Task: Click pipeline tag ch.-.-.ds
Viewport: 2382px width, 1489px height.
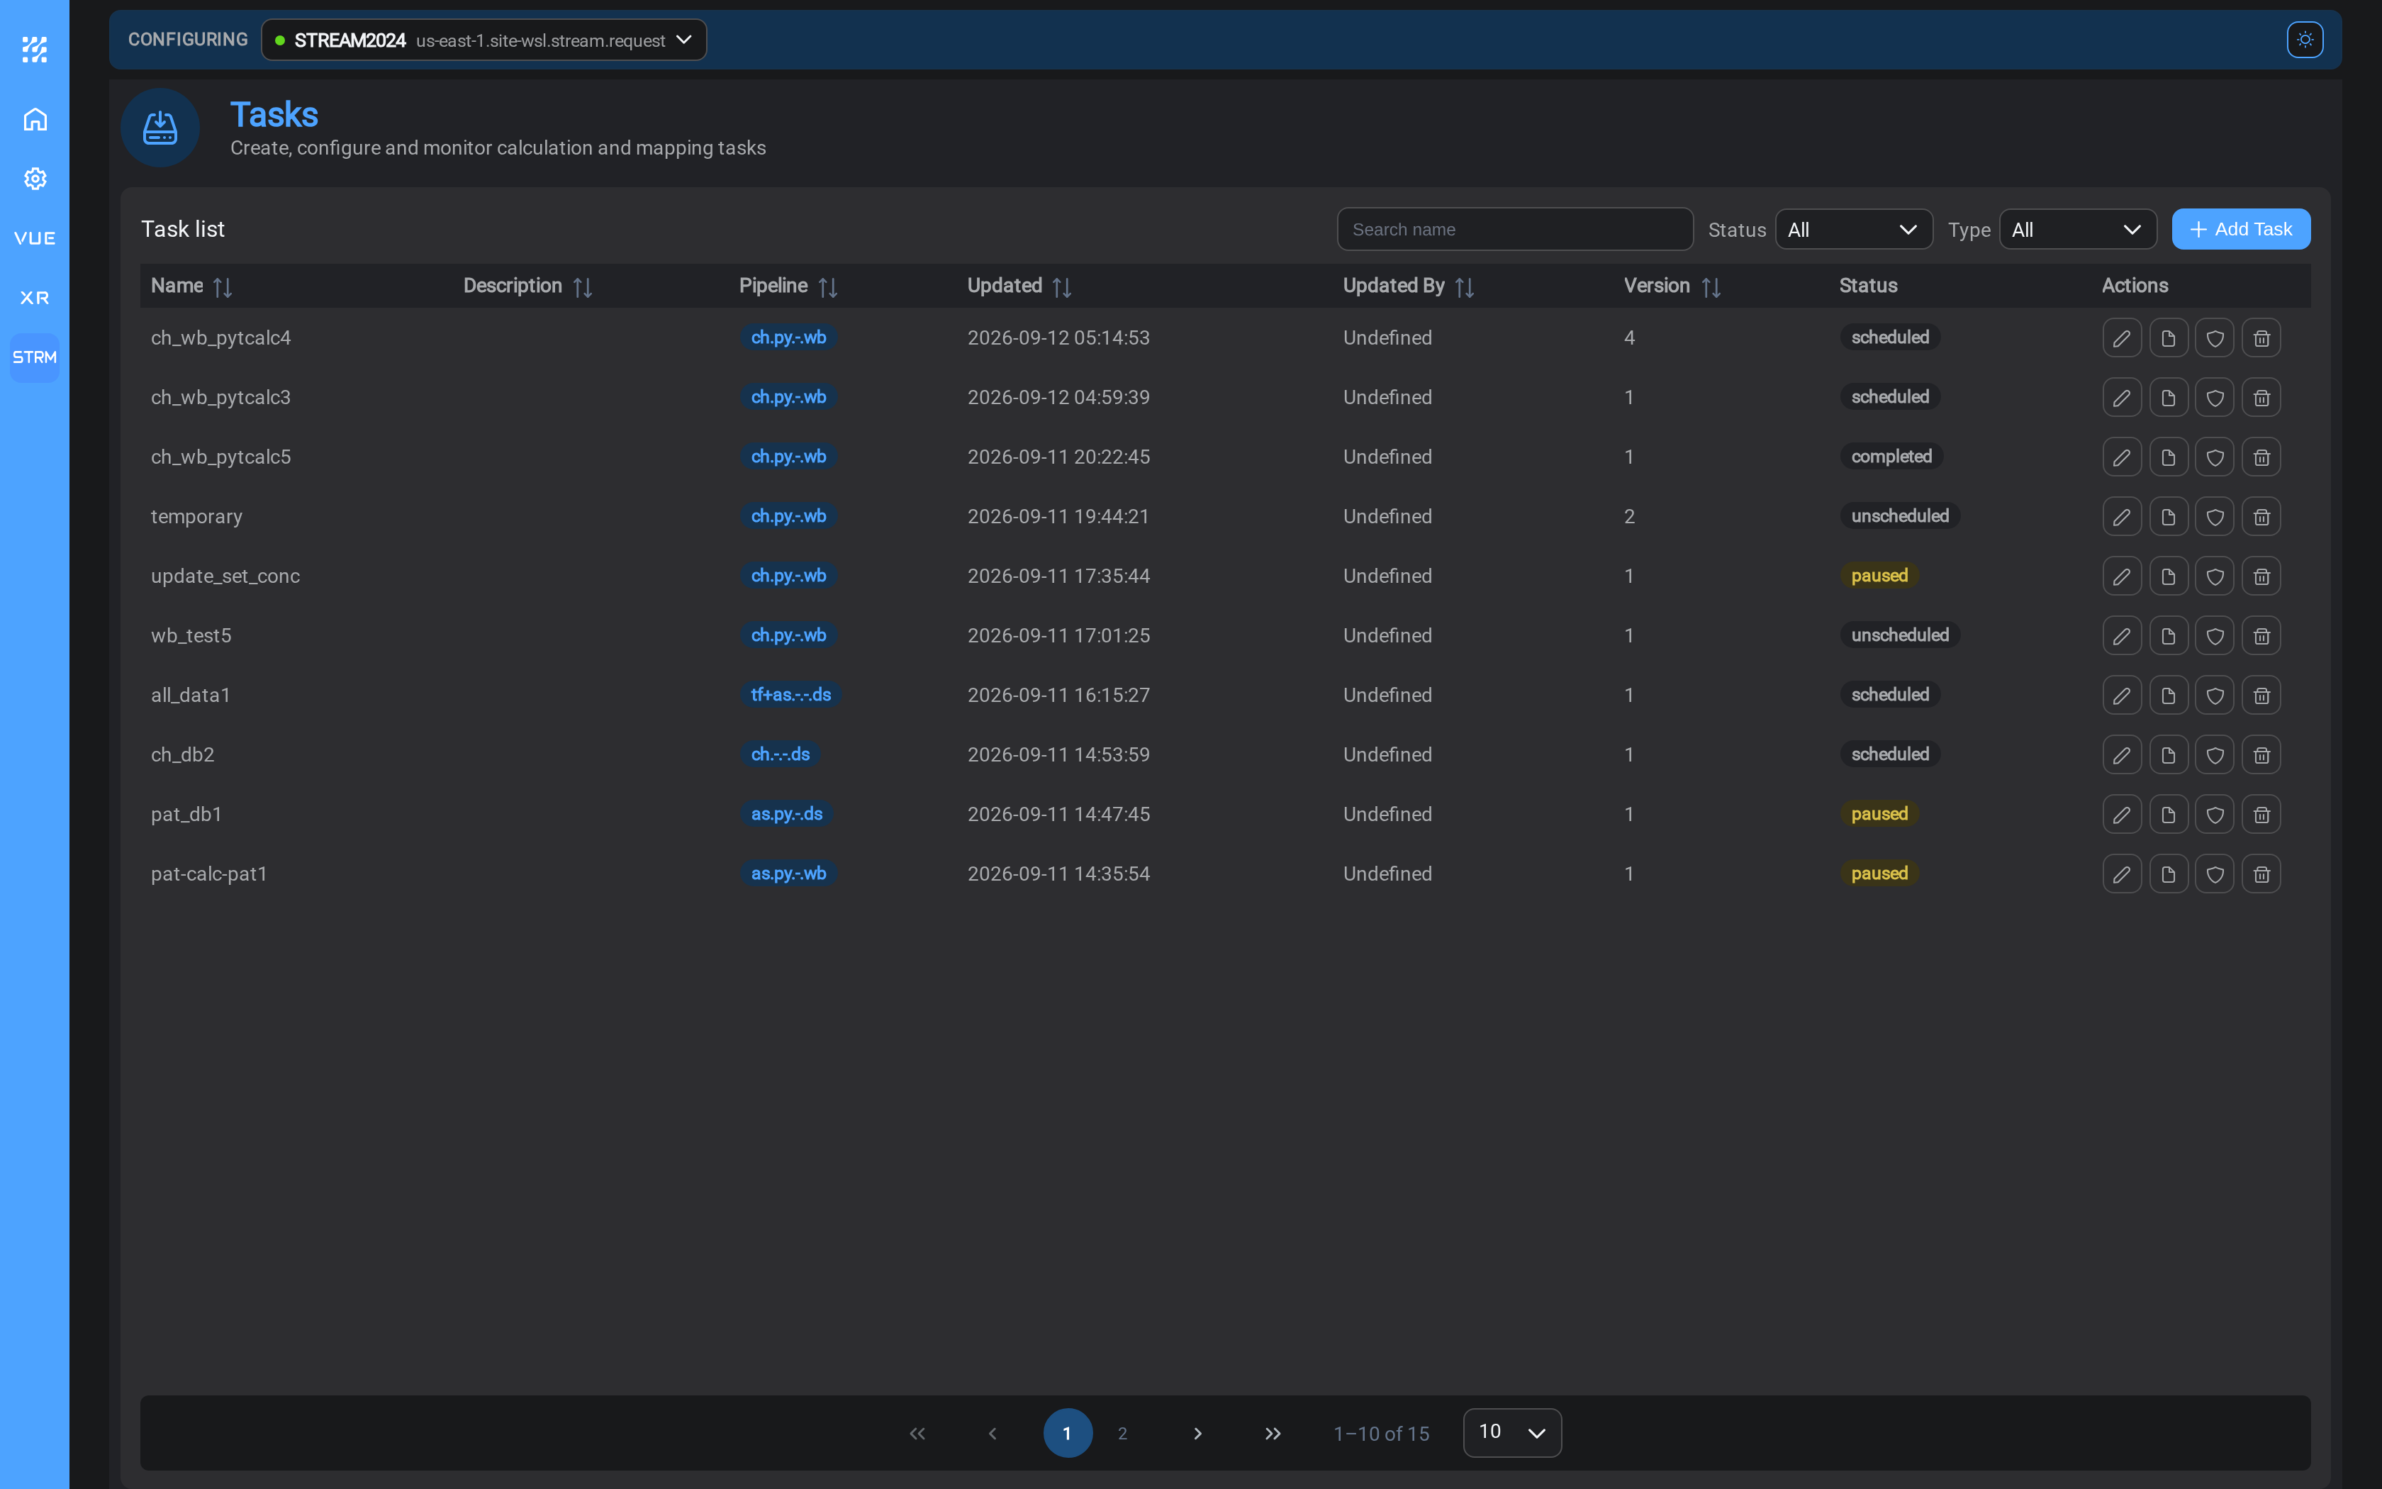Action: pyautogui.click(x=780, y=754)
